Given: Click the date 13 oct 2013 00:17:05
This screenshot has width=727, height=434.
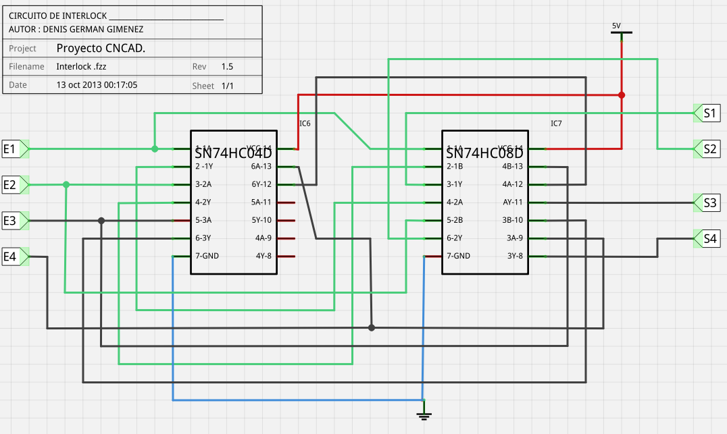Looking at the screenshot, I should [x=97, y=85].
